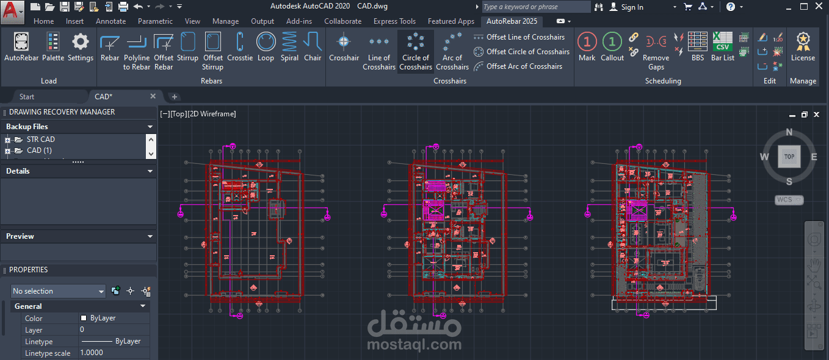The image size is (829, 360).
Task: Open the BBS bar bending schedule
Action: (698, 48)
